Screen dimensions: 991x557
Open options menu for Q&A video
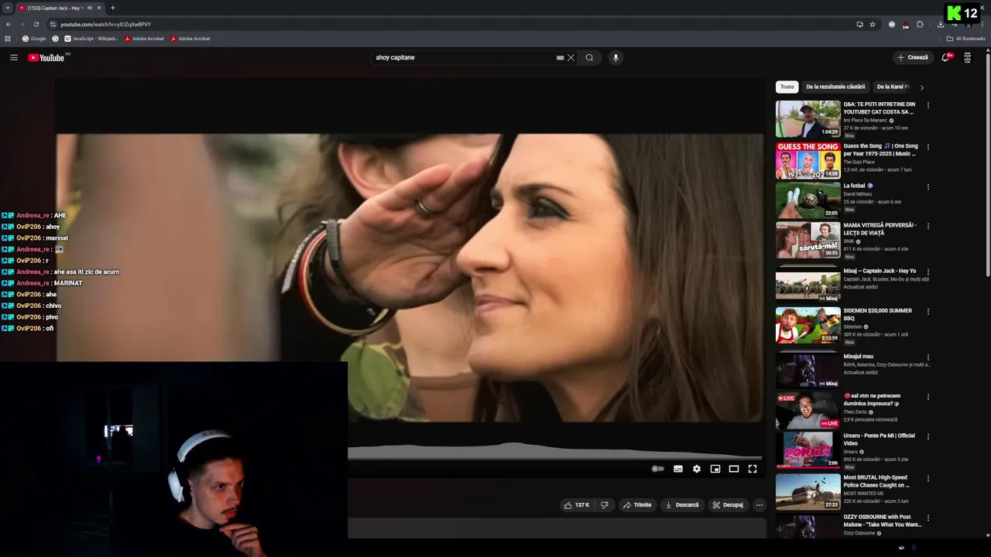point(928,106)
